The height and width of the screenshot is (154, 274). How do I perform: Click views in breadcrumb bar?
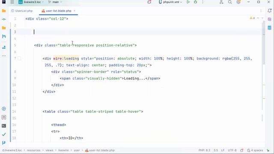point(50,150)
